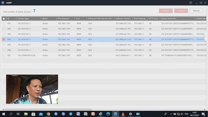Open Windows taskbar search

click(11, 114)
